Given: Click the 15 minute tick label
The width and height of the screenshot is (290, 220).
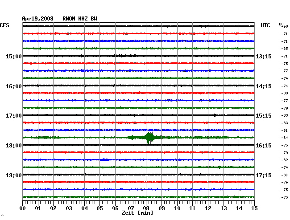Looking at the screenshot, I should pyautogui.click(x=254, y=208).
